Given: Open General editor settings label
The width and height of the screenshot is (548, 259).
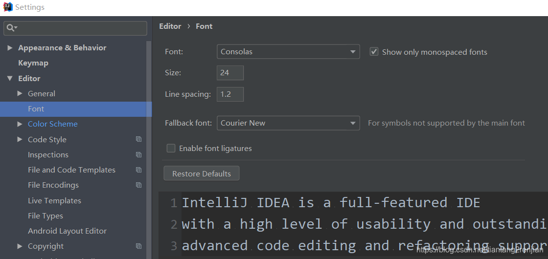Looking at the screenshot, I should 42,93.
